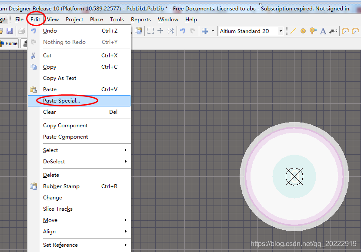Select the Place Via tool

pos(313,31)
